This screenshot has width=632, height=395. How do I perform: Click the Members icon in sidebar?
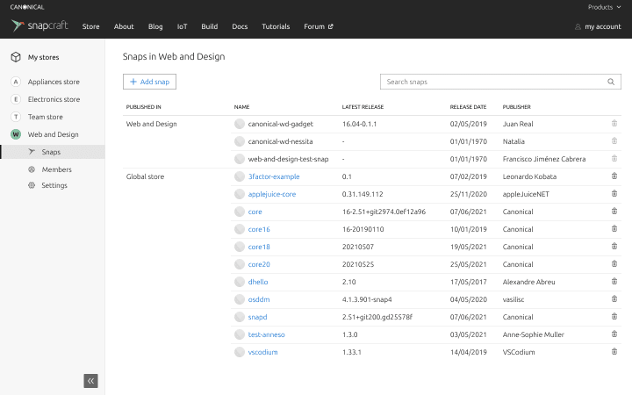(x=32, y=169)
